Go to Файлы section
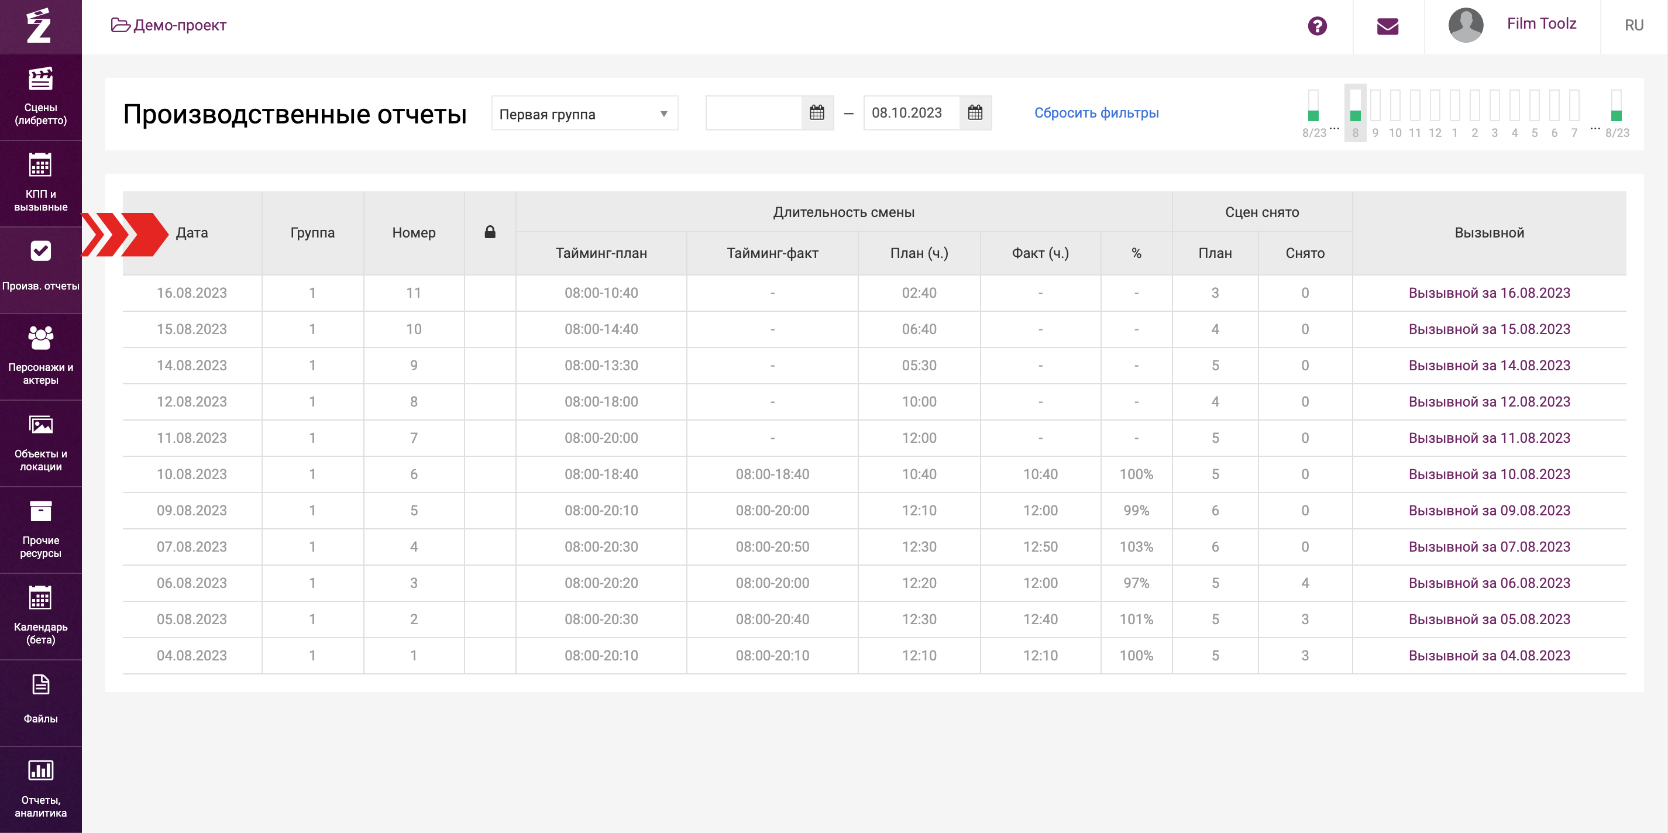Screen dimensions: 1668x833 coord(40,702)
